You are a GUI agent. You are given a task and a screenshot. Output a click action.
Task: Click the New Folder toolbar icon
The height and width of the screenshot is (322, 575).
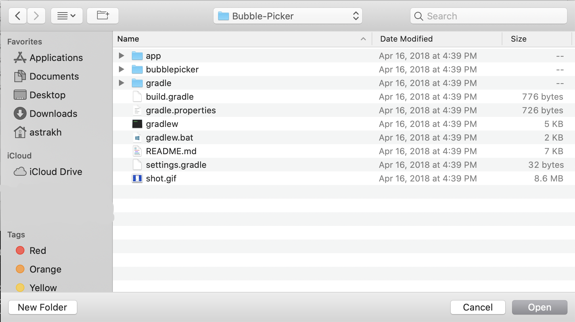[103, 15]
